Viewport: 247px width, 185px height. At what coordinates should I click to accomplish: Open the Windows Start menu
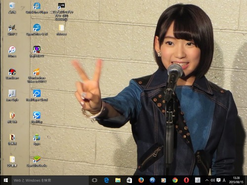click(6, 180)
